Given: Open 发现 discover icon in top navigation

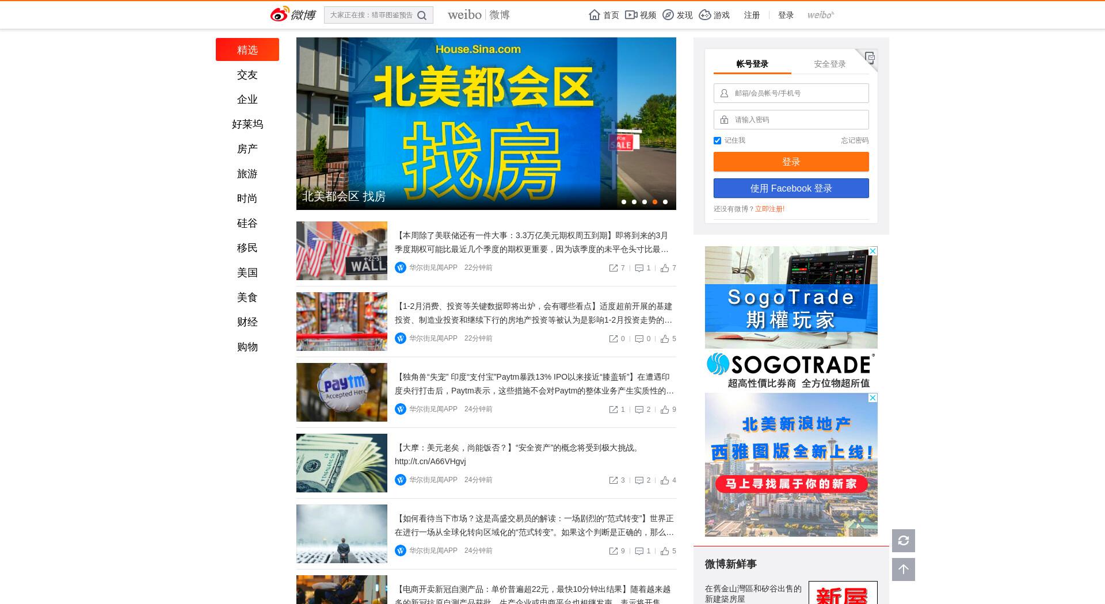Looking at the screenshot, I should point(668,15).
